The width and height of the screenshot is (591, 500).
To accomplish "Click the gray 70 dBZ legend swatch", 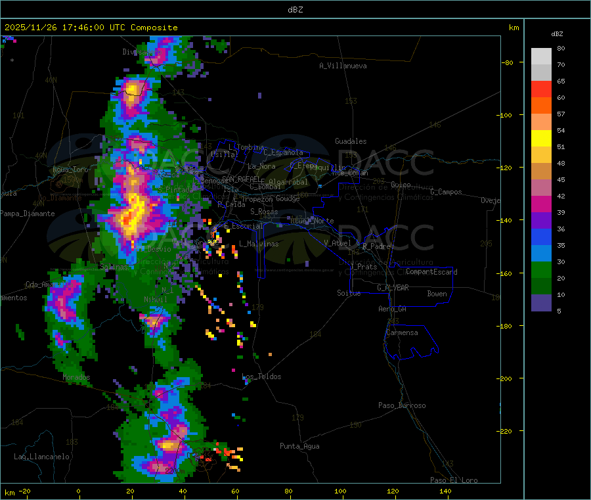I will point(541,73).
